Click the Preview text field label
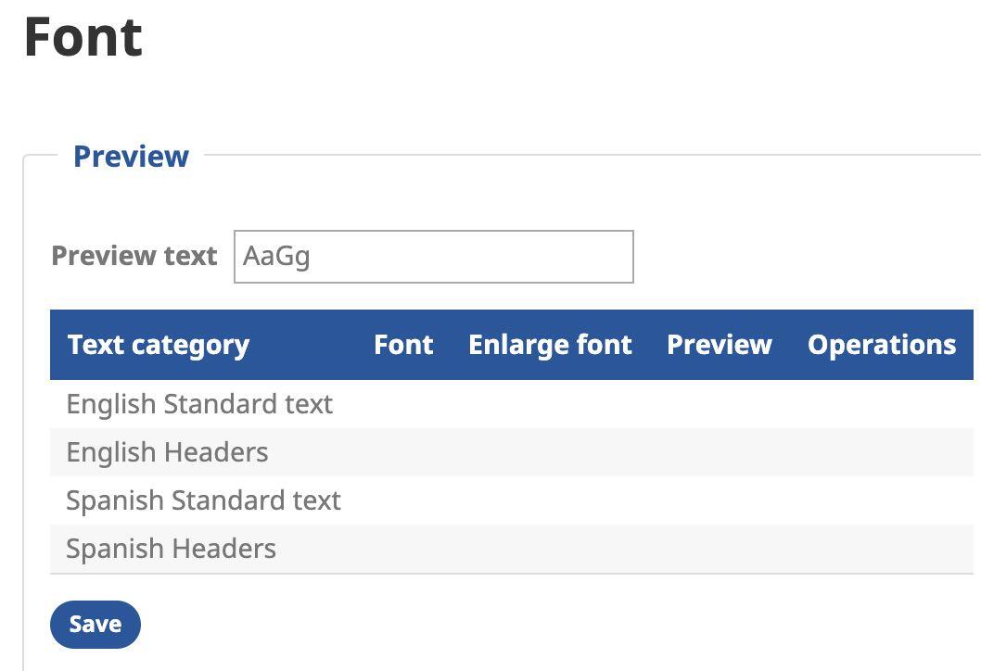Viewport: 981px width, 671px height. tap(134, 256)
